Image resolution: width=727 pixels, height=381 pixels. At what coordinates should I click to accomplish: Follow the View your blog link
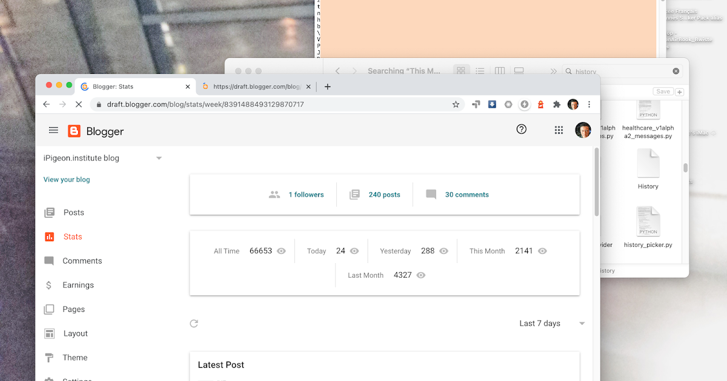tap(67, 180)
